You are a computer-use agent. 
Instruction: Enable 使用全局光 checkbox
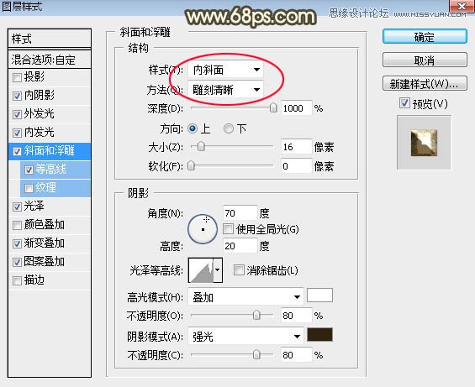point(228,228)
